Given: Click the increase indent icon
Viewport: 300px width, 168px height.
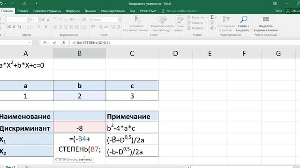Looking at the screenshot, I should tap(76, 27).
